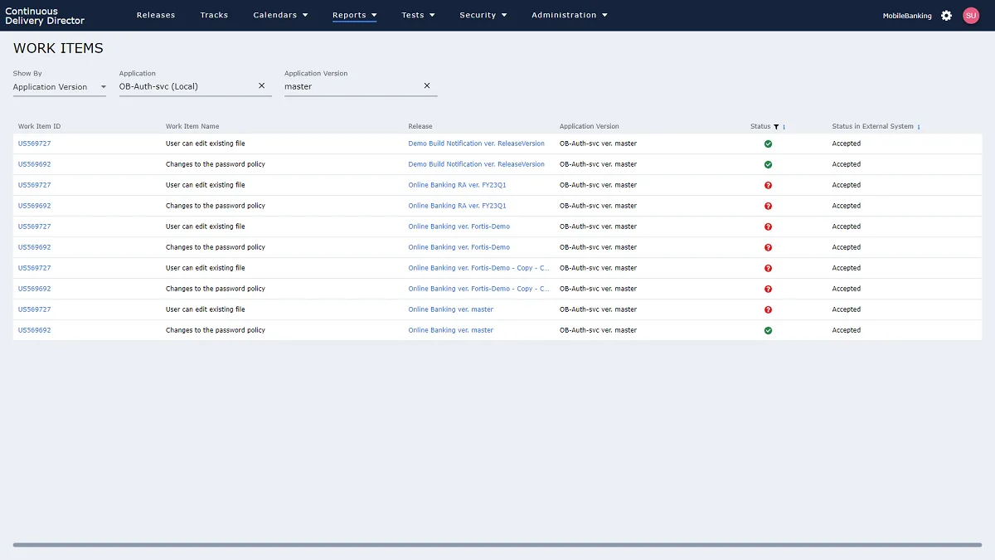
Task: Go to the Releases page
Action: pos(156,15)
